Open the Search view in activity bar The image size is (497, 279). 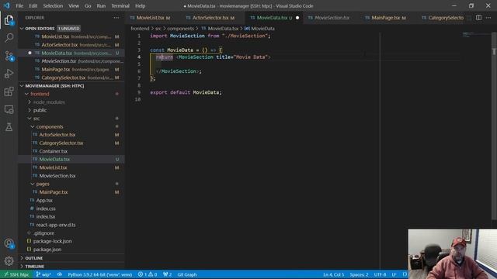9,38
